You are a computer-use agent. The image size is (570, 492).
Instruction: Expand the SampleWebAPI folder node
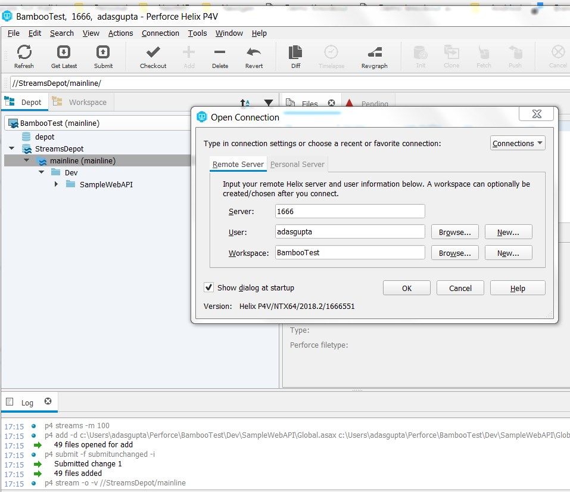point(56,184)
